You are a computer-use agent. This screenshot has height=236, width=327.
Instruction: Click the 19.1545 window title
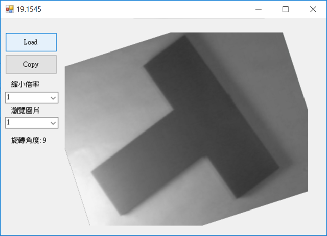coord(29,9)
